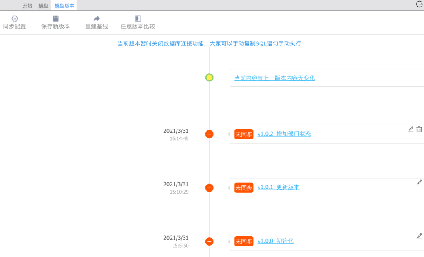424x257 pixels.
Task: Click the edit pencil icon for v1.0.1
Action: [x=419, y=182]
